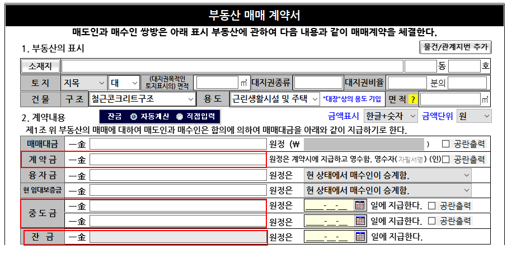Open the 금액단위 원 dropdown
The image size is (507, 254).
473,116
